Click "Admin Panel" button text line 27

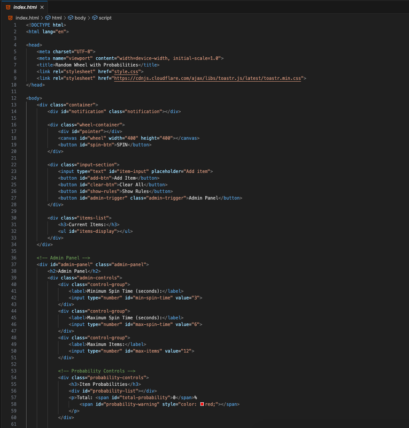tap(204, 198)
